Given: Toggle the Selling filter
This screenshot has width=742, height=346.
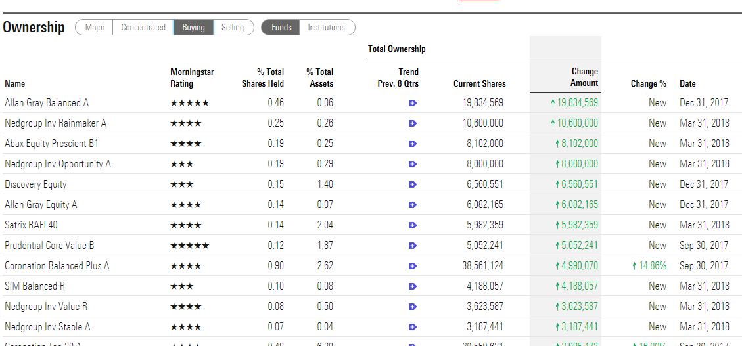Looking at the screenshot, I should [x=233, y=28].
